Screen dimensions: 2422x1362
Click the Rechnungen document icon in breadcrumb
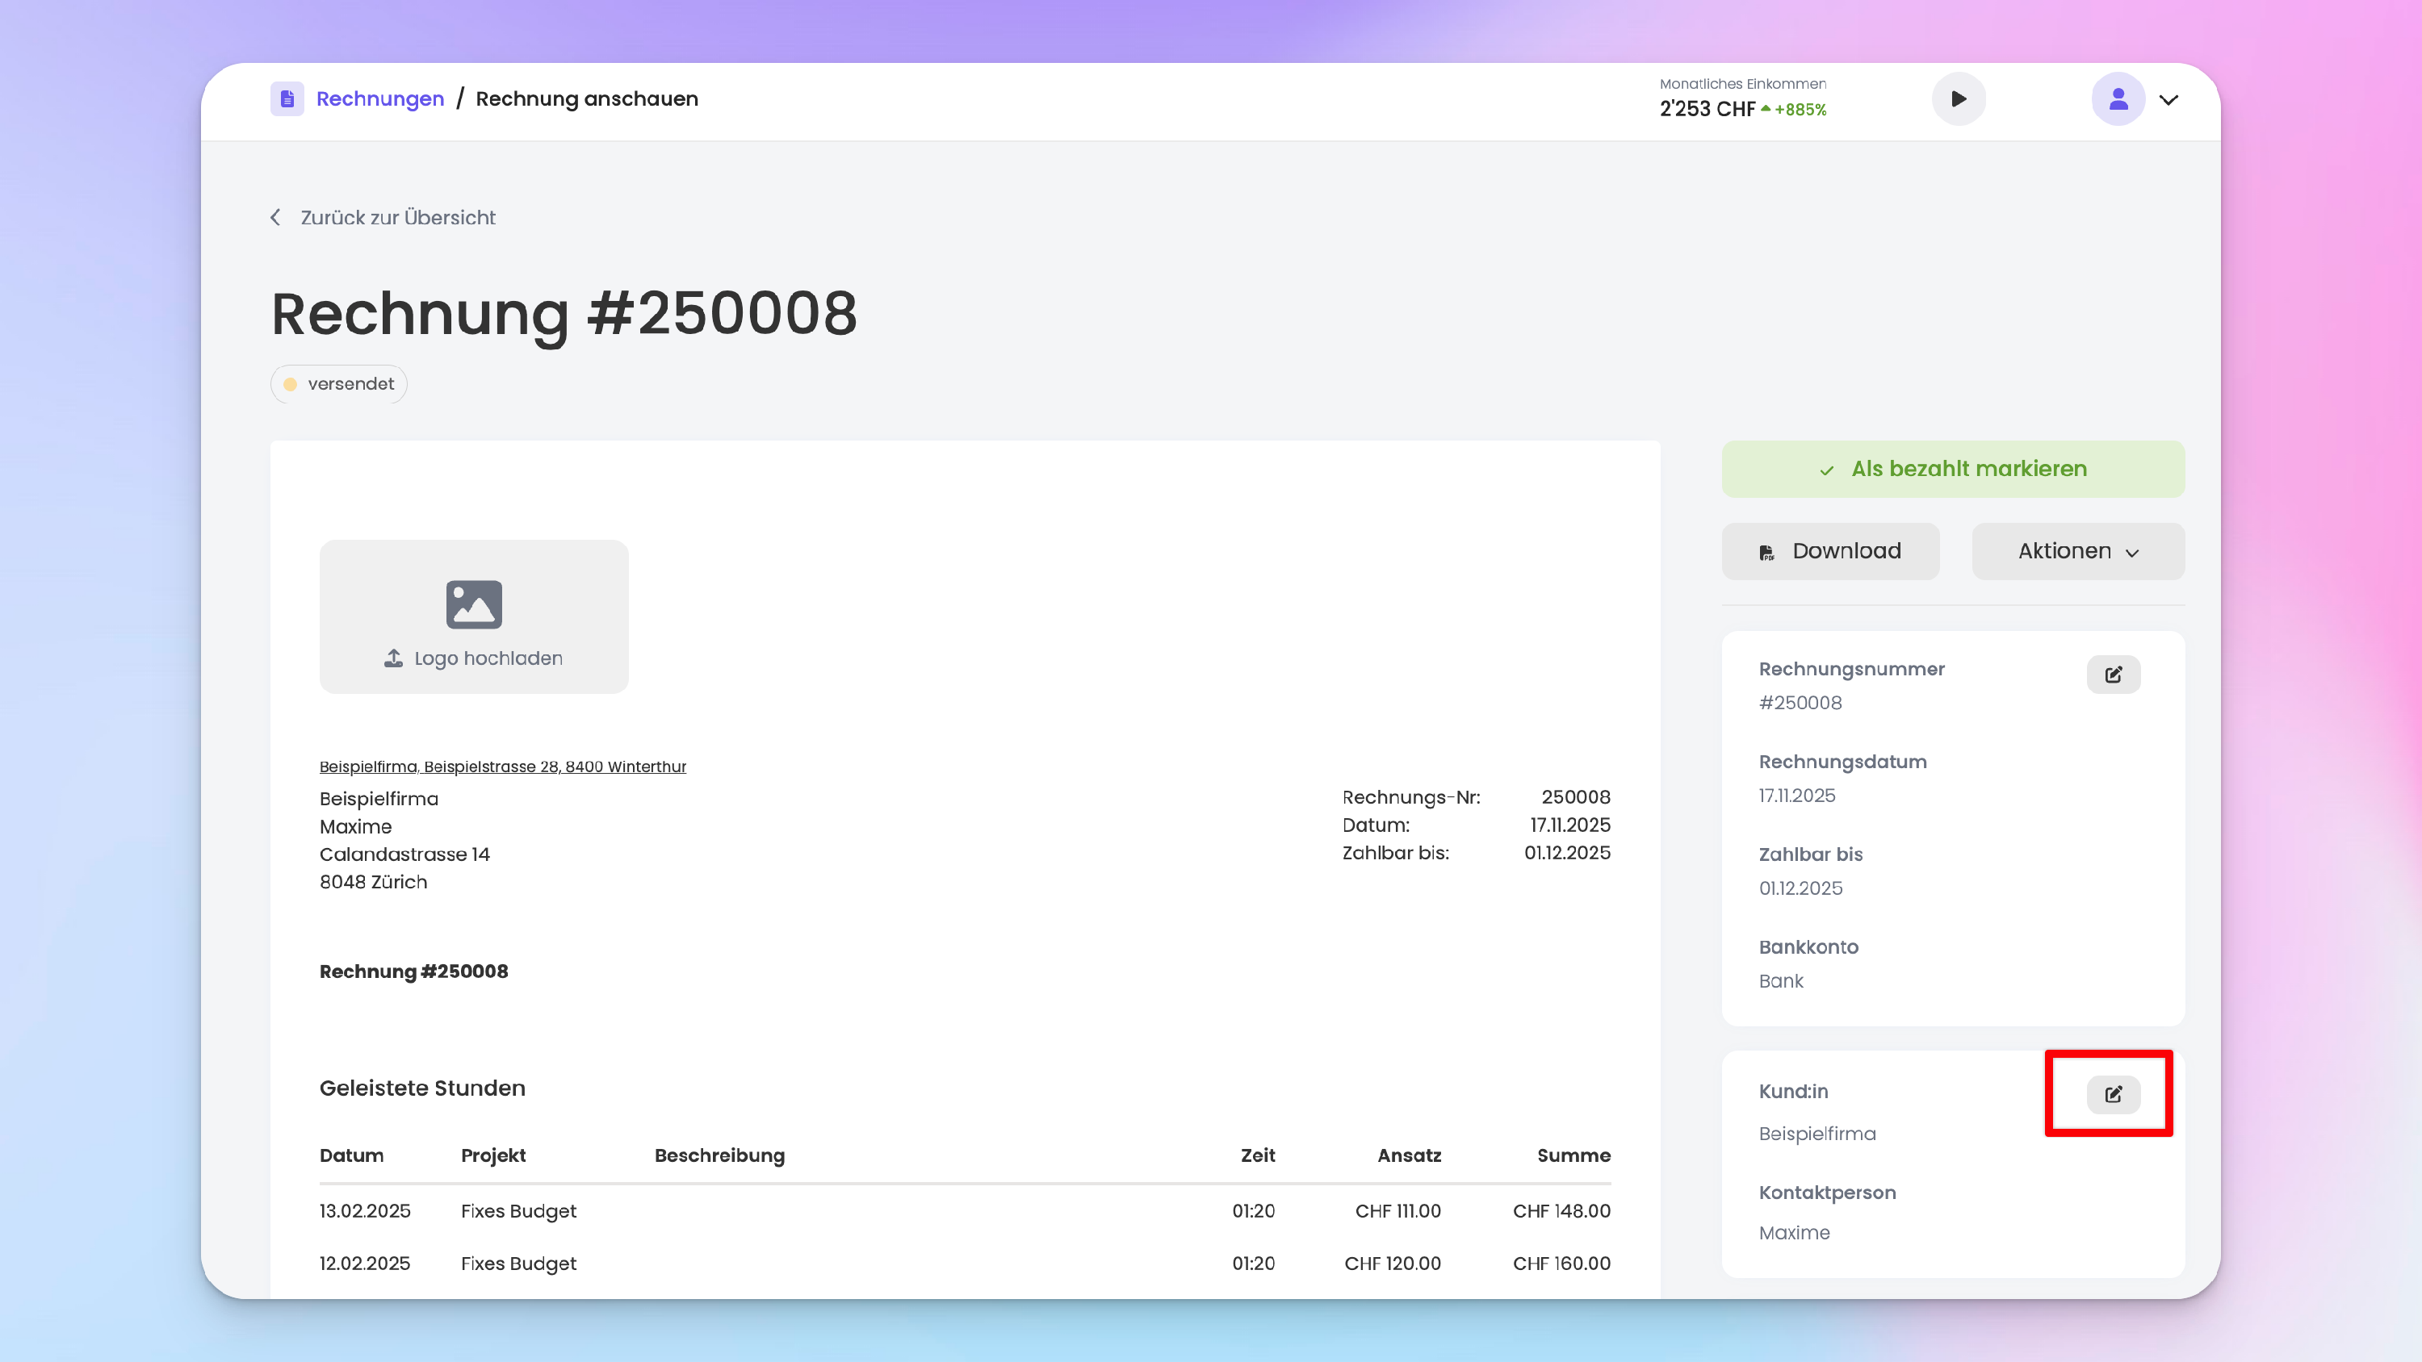pos(287,98)
